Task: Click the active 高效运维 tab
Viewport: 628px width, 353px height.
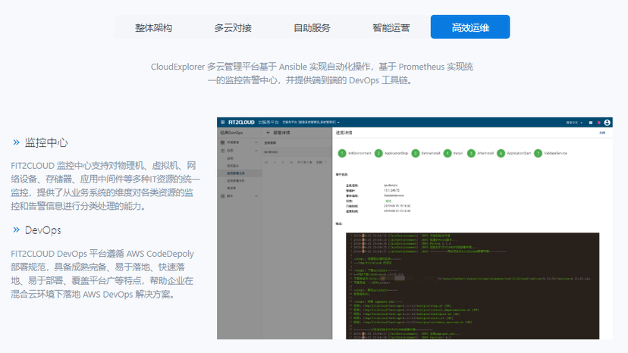Action: click(x=470, y=27)
